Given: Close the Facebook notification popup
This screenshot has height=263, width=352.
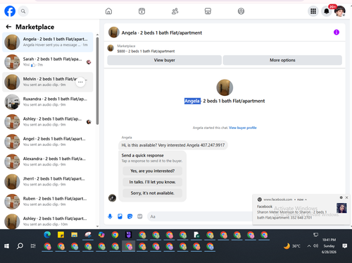Looking at the screenshot, I should click(x=346, y=197).
